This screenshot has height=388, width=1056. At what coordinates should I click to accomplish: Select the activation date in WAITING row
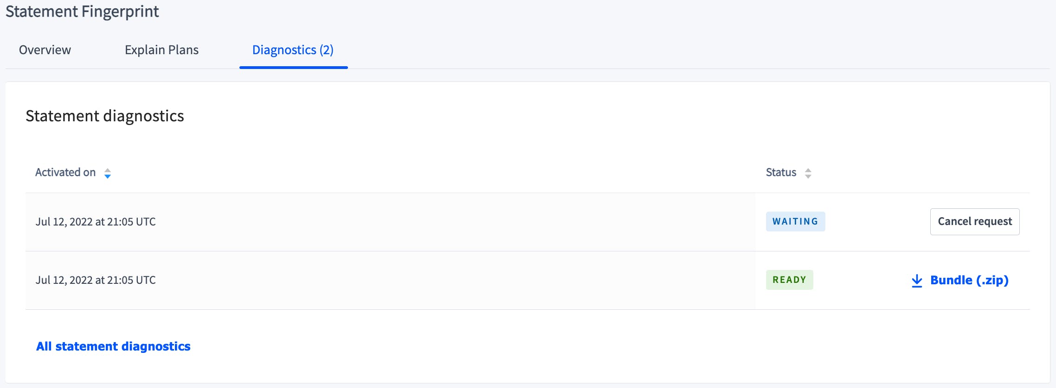pyautogui.click(x=96, y=222)
